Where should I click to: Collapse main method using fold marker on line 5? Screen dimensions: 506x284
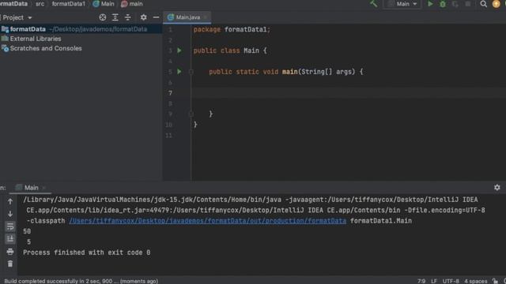pyautogui.click(x=191, y=72)
